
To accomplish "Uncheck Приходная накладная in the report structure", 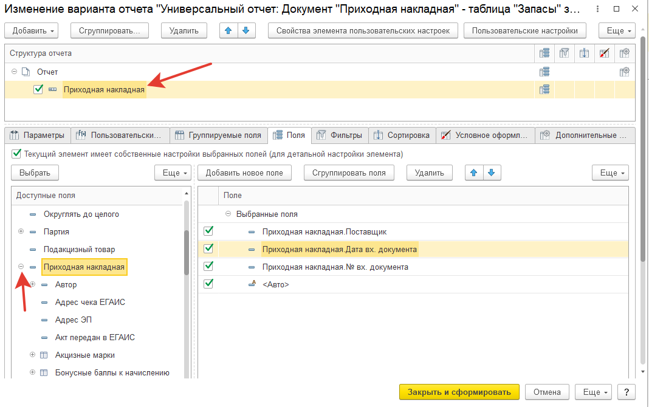I will coord(38,90).
